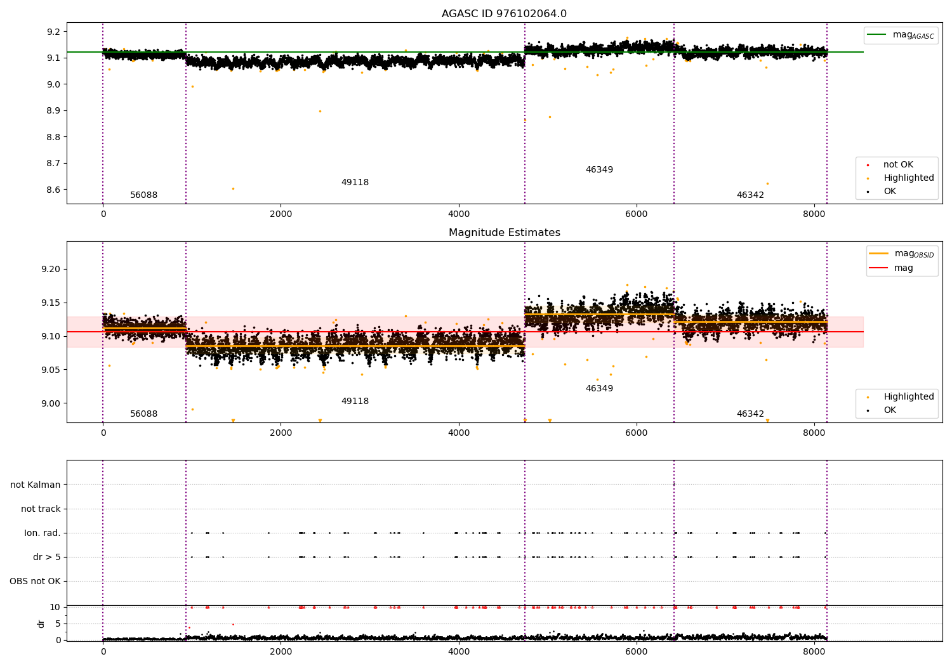Click the 9.10 tick label on middle plot
The width and height of the screenshot is (952, 666).
pyautogui.click(x=51, y=337)
